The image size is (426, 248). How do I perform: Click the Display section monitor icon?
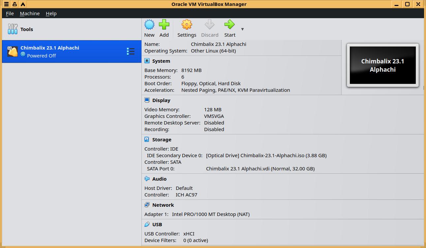(147, 100)
